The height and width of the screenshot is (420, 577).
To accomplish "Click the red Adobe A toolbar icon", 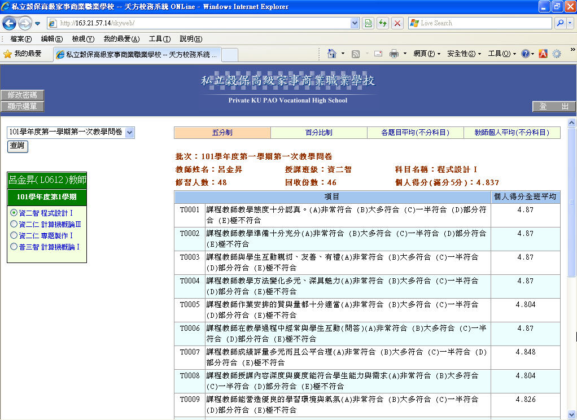I will pyautogui.click(x=543, y=54).
